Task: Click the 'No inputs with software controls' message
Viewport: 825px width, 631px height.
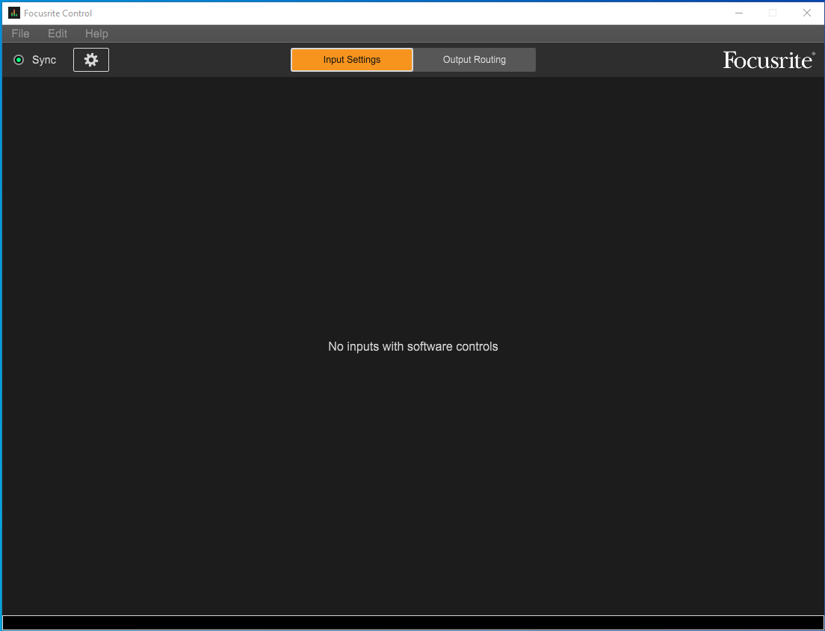Action: 412,347
